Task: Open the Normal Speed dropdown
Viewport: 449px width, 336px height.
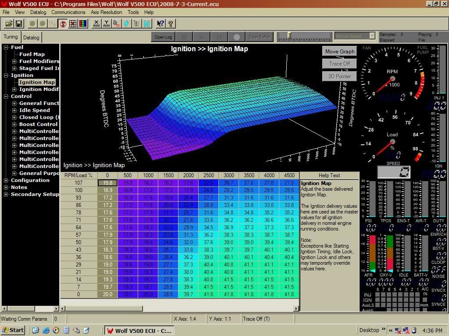Action: tap(372, 36)
